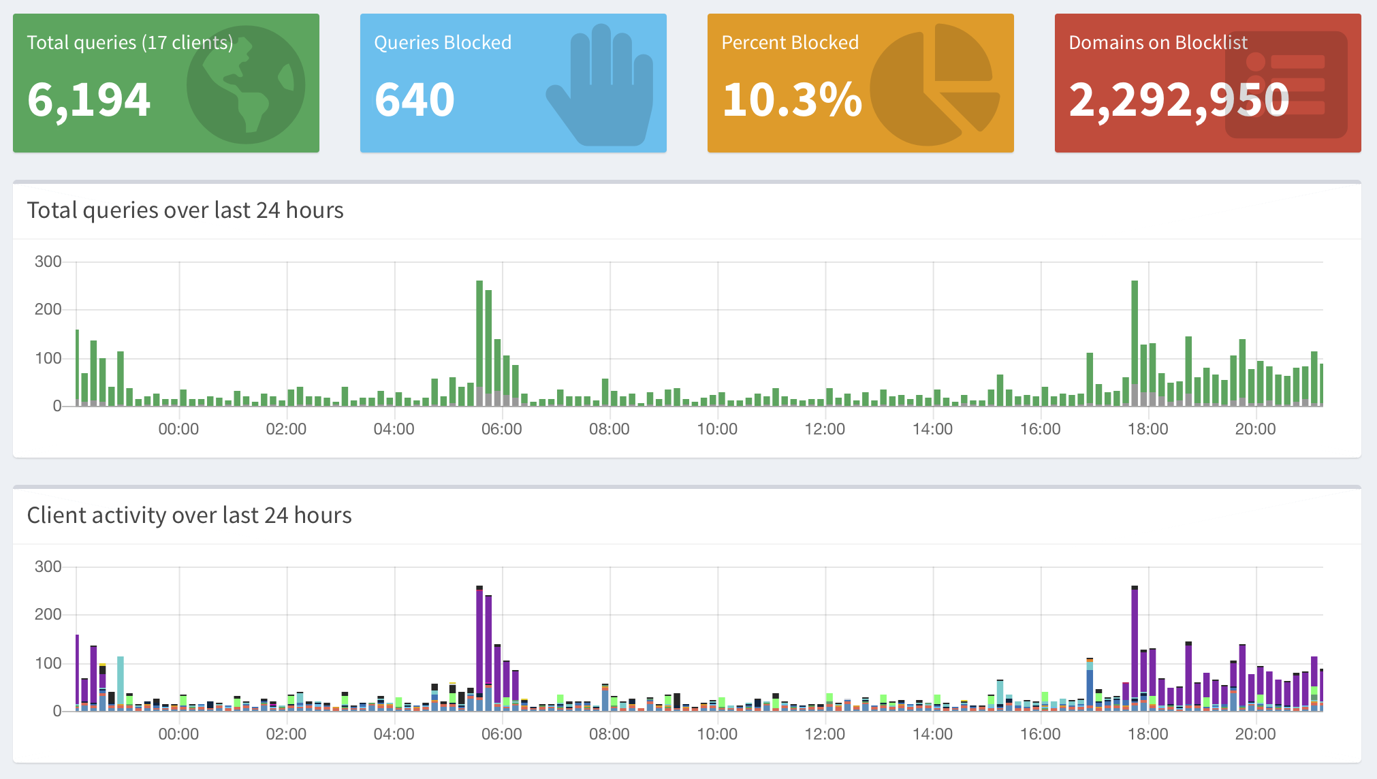Click the tallest purple bar before 06:00
1377x779 pixels.
479,640
